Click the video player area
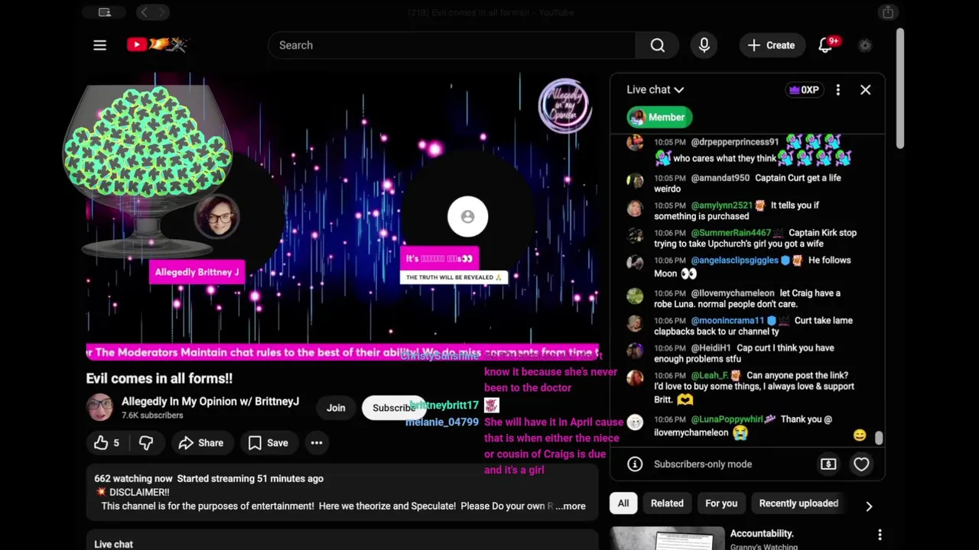The width and height of the screenshot is (979, 550). [342, 216]
